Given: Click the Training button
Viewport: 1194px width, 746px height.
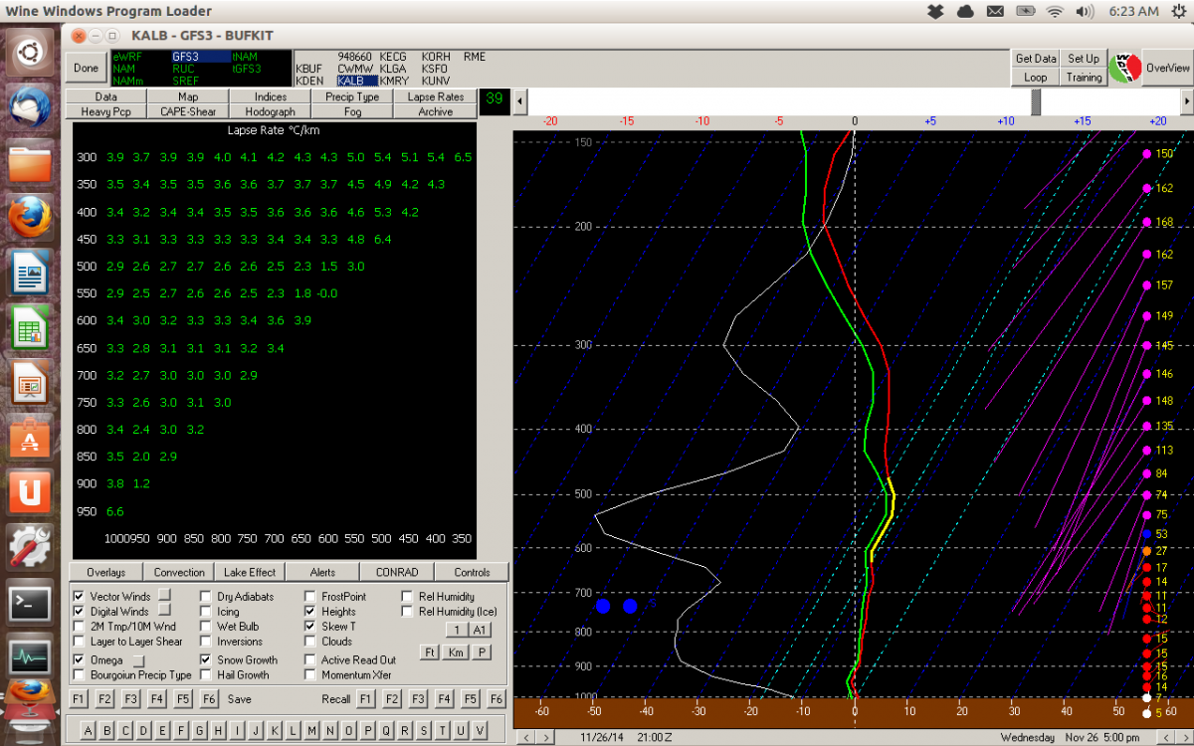Looking at the screenshot, I should (x=1084, y=77).
